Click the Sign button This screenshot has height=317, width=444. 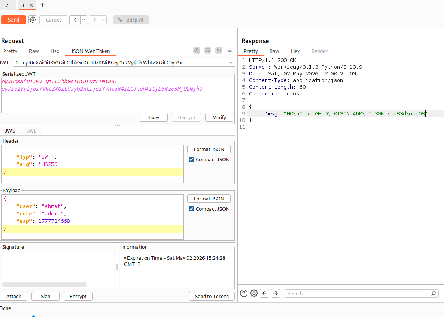pyautogui.click(x=45, y=297)
